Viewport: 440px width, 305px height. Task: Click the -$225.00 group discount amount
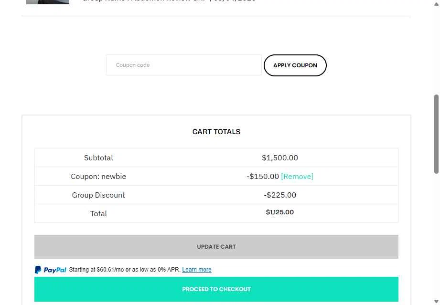[280, 195]
